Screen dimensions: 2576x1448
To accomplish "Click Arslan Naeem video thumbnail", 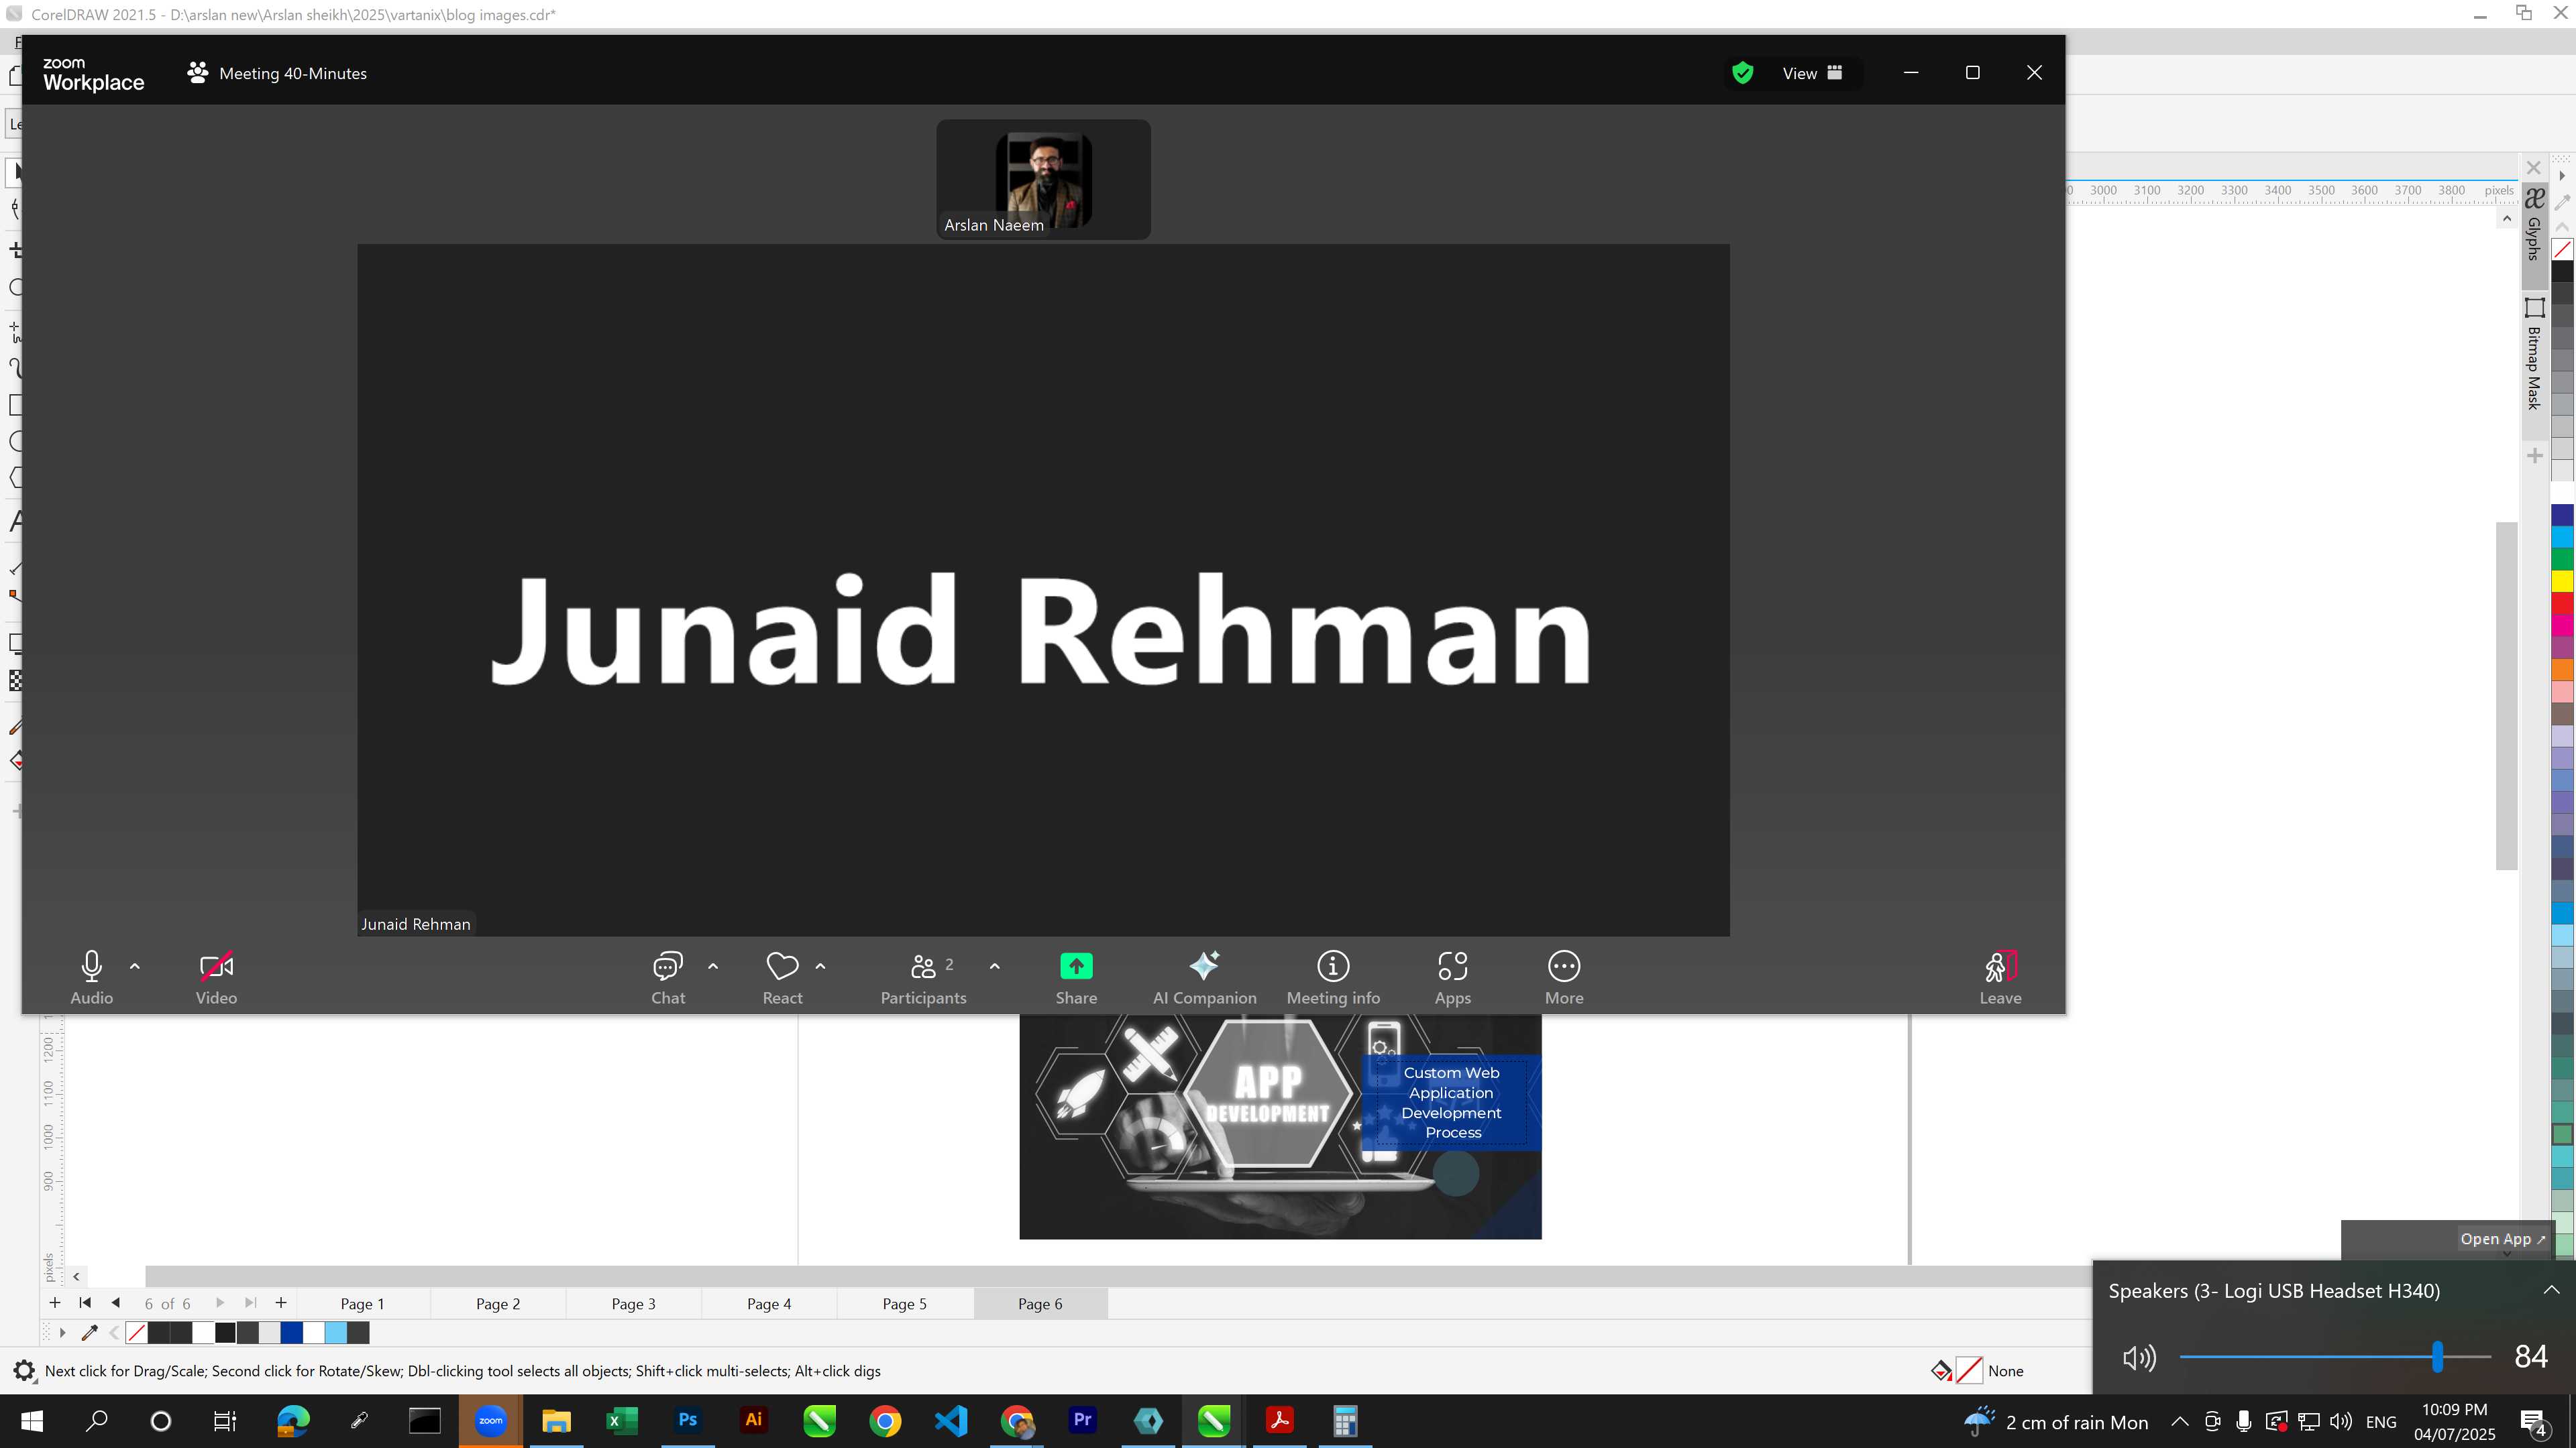I will [1043, 179].
